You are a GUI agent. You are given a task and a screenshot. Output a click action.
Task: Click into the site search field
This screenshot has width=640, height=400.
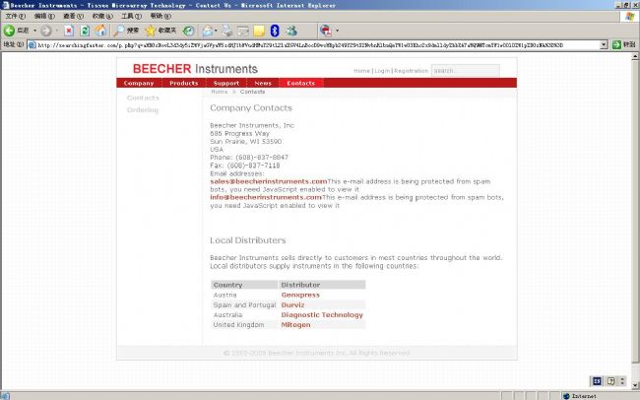point(458,71)
